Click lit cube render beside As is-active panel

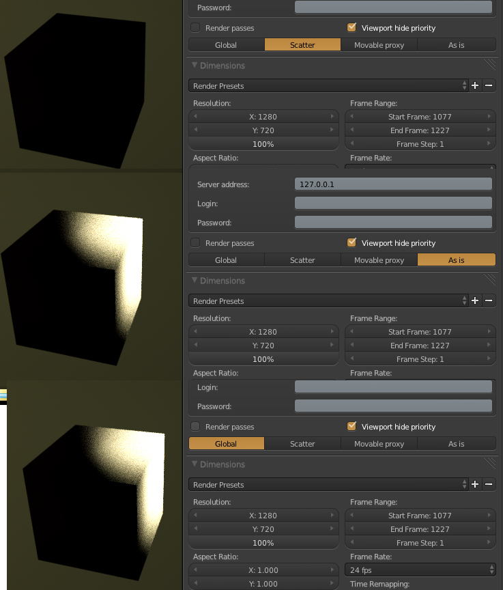point(73,288)
